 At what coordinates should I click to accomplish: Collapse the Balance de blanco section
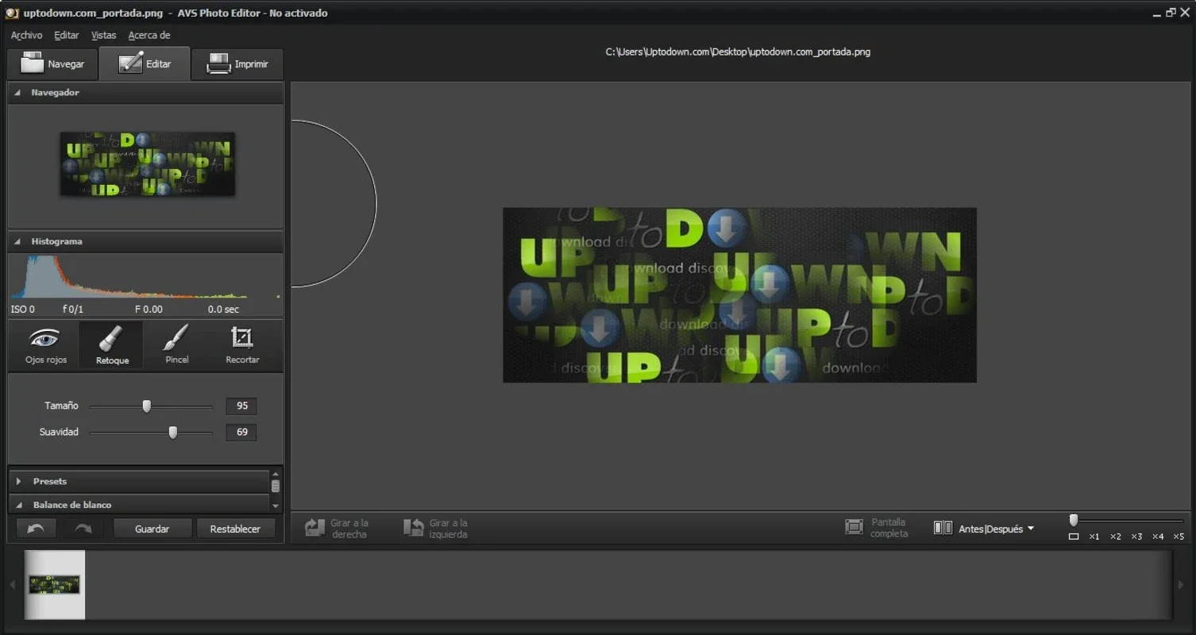[18, 505]
